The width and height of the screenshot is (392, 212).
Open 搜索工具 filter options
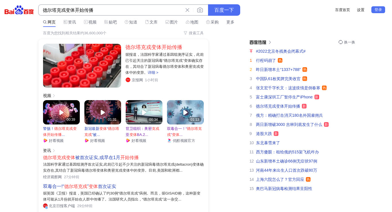(x=194, y=33)
